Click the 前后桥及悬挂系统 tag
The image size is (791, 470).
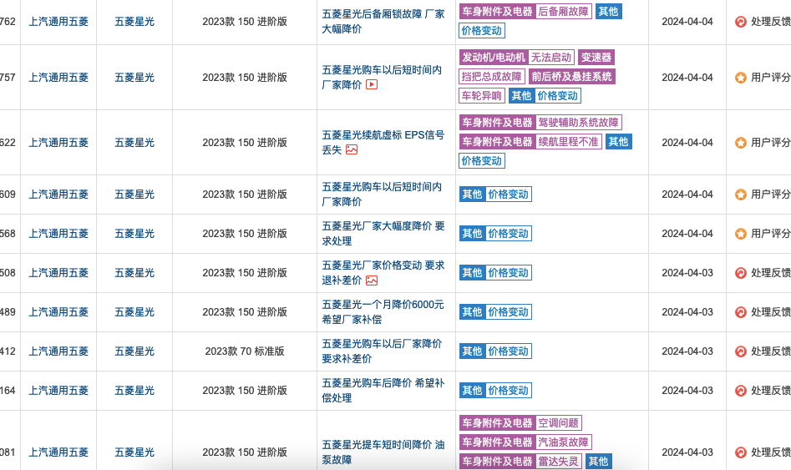[571, 77]
